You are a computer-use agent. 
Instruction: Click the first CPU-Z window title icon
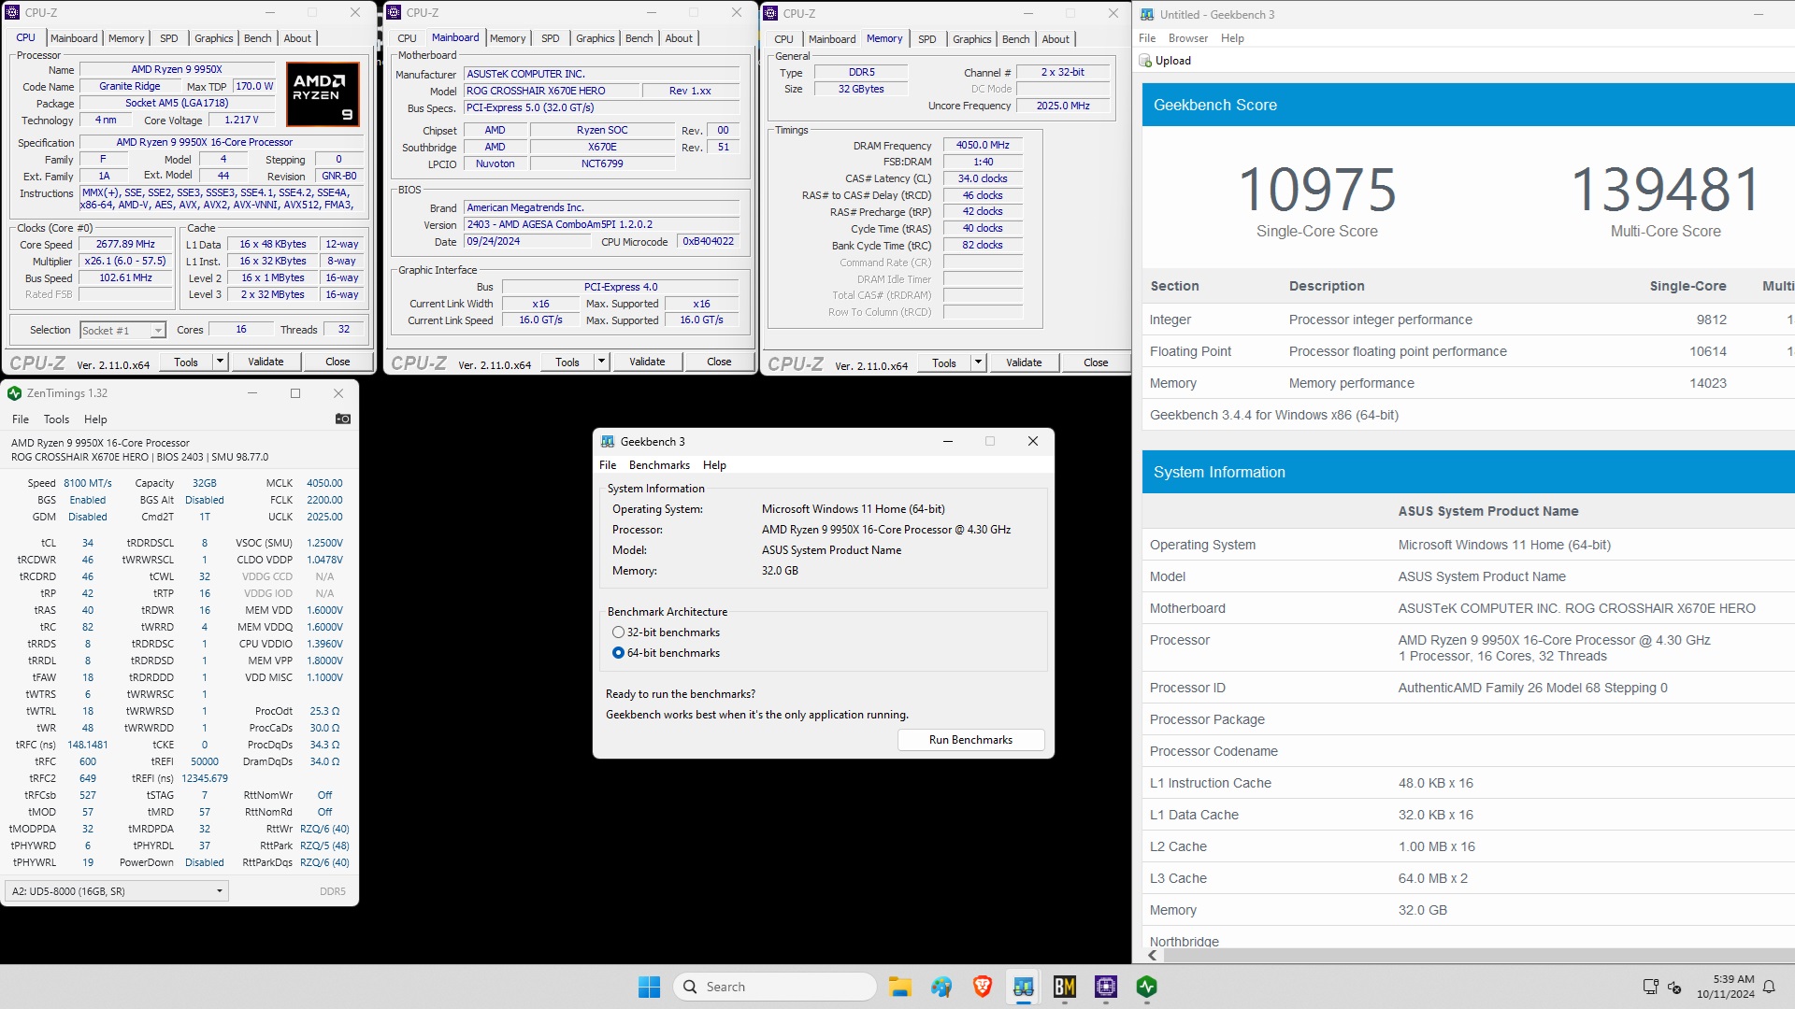point(12,12)
